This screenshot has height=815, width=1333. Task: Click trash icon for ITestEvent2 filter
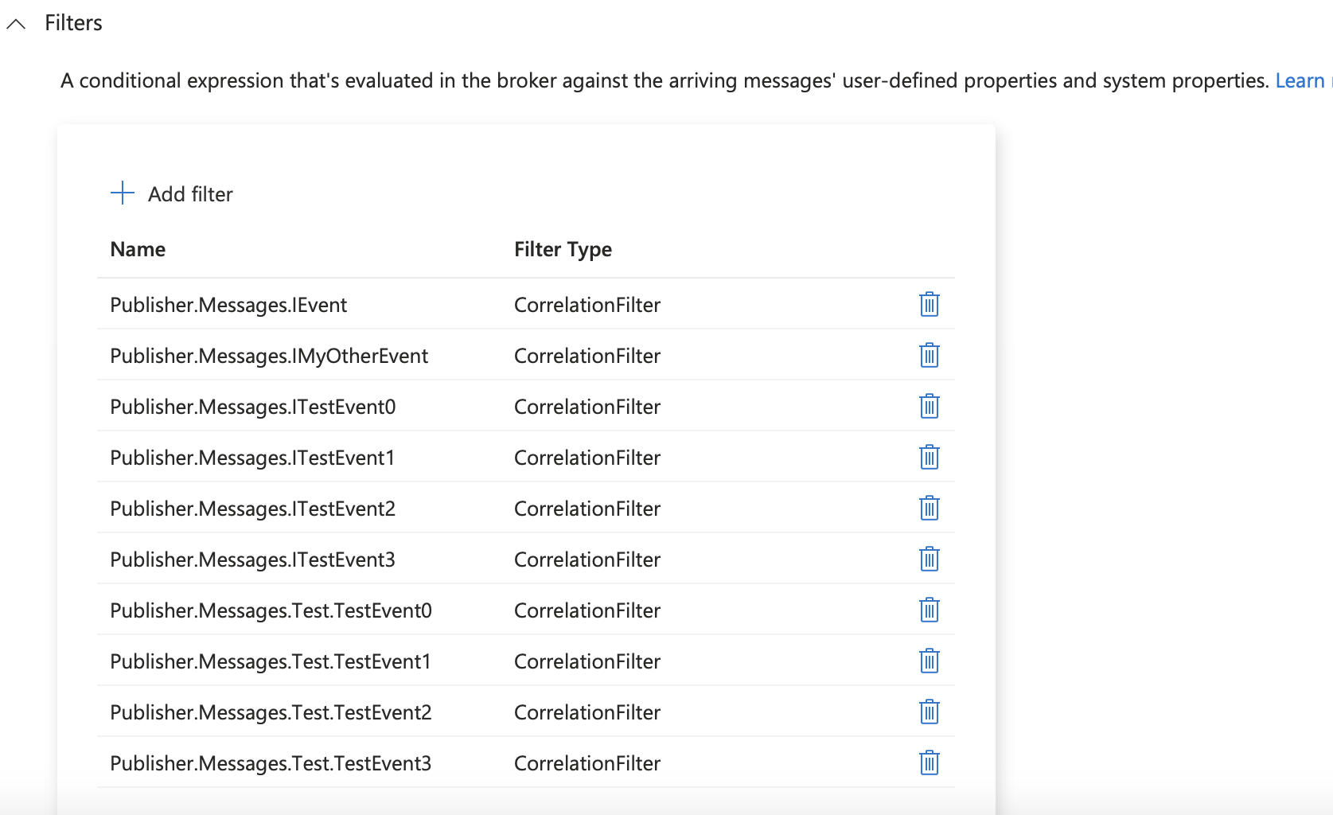point(929,508)
